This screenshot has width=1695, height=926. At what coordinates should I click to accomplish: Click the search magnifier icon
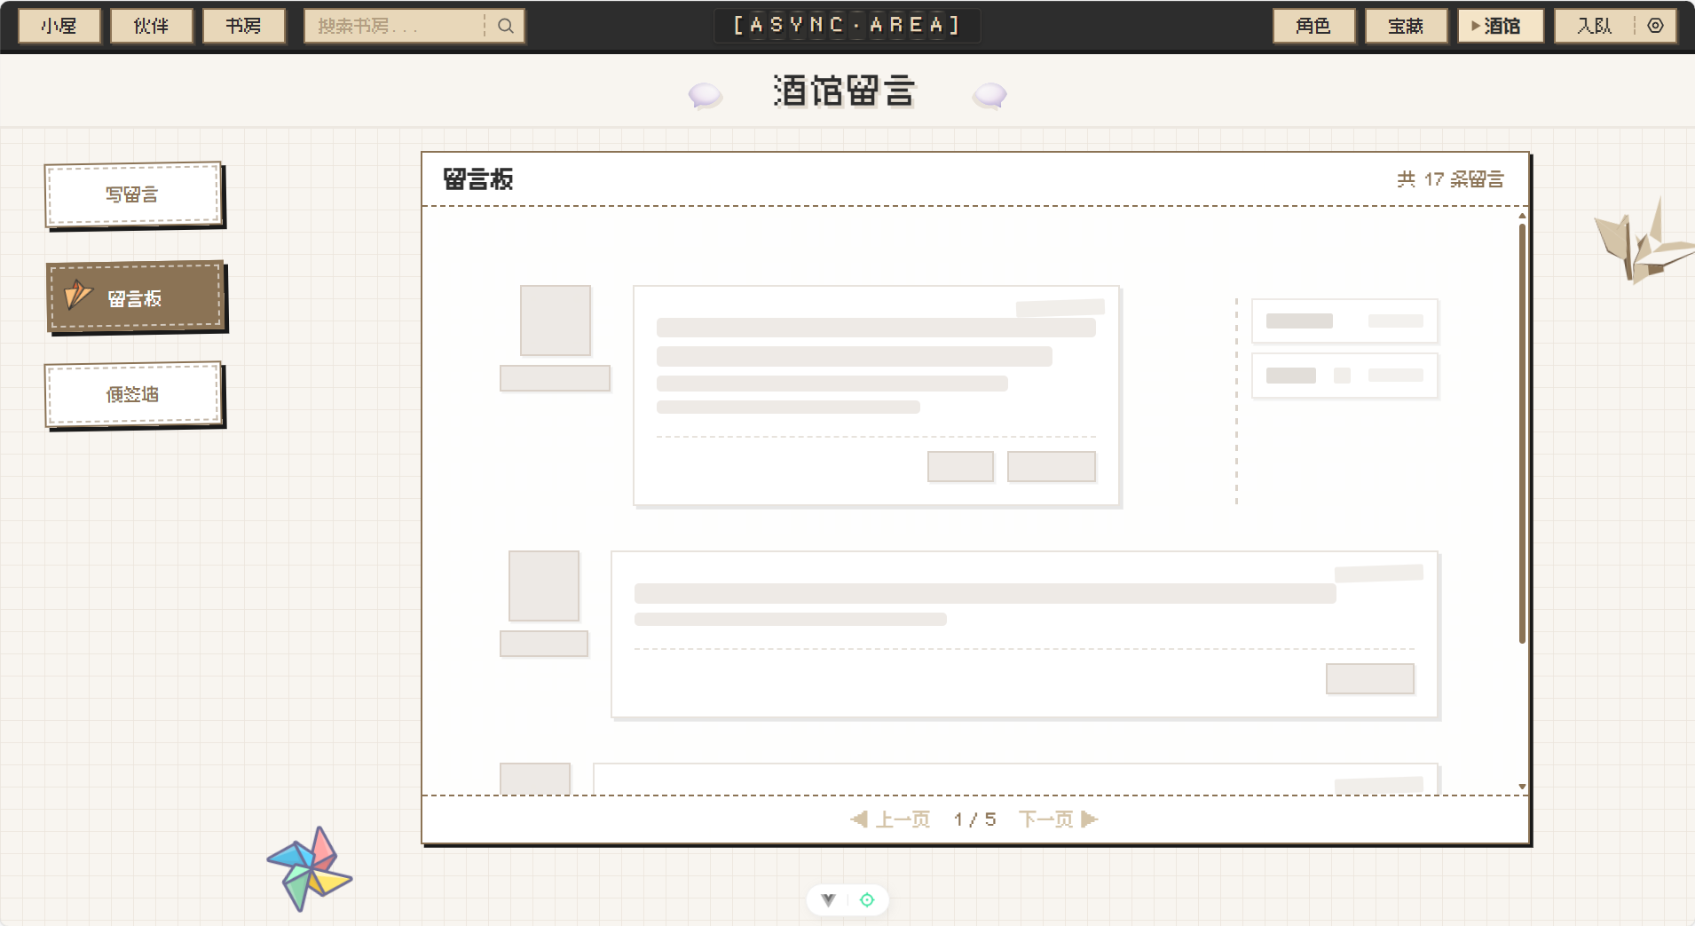504,26
